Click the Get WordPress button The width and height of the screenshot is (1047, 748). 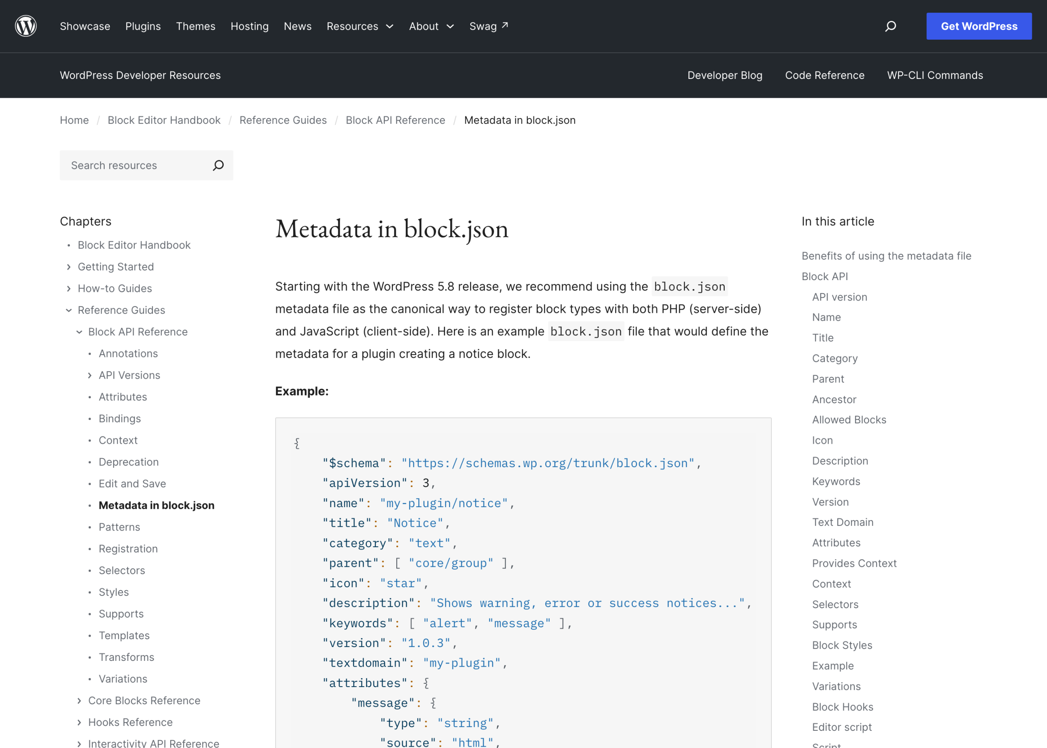pyautogui.click(x=979, y=26)
